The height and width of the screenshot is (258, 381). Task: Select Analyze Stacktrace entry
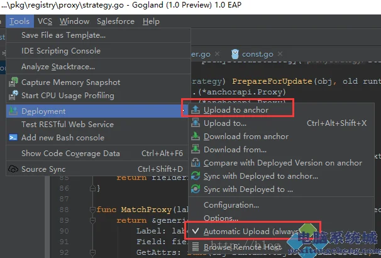(98, 66)
